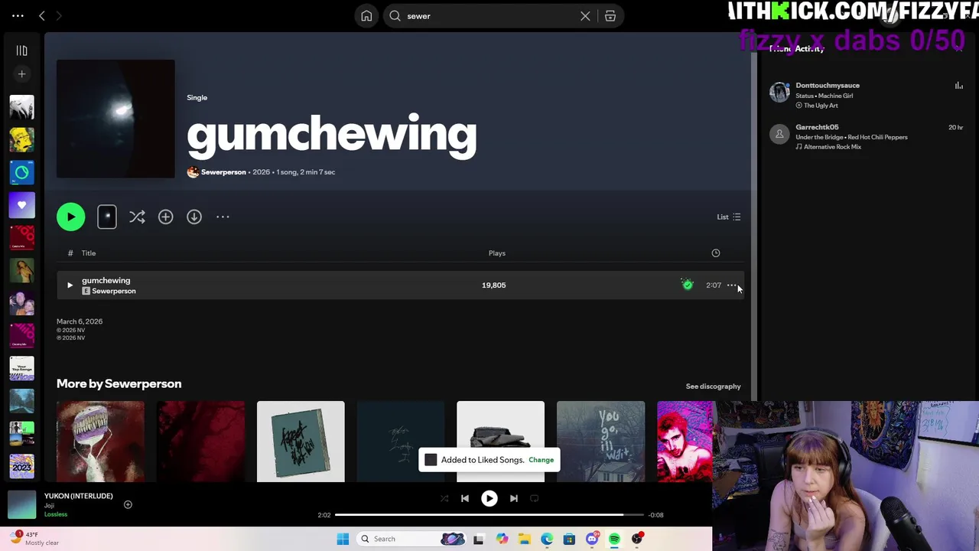Go back with the left arrow
This screenshot has width=979, height=551.
42,15
